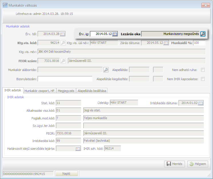Viewport: 213px width, 179px height.
Task: Save with the Mentés button
Action: click(x=174, y=164)
